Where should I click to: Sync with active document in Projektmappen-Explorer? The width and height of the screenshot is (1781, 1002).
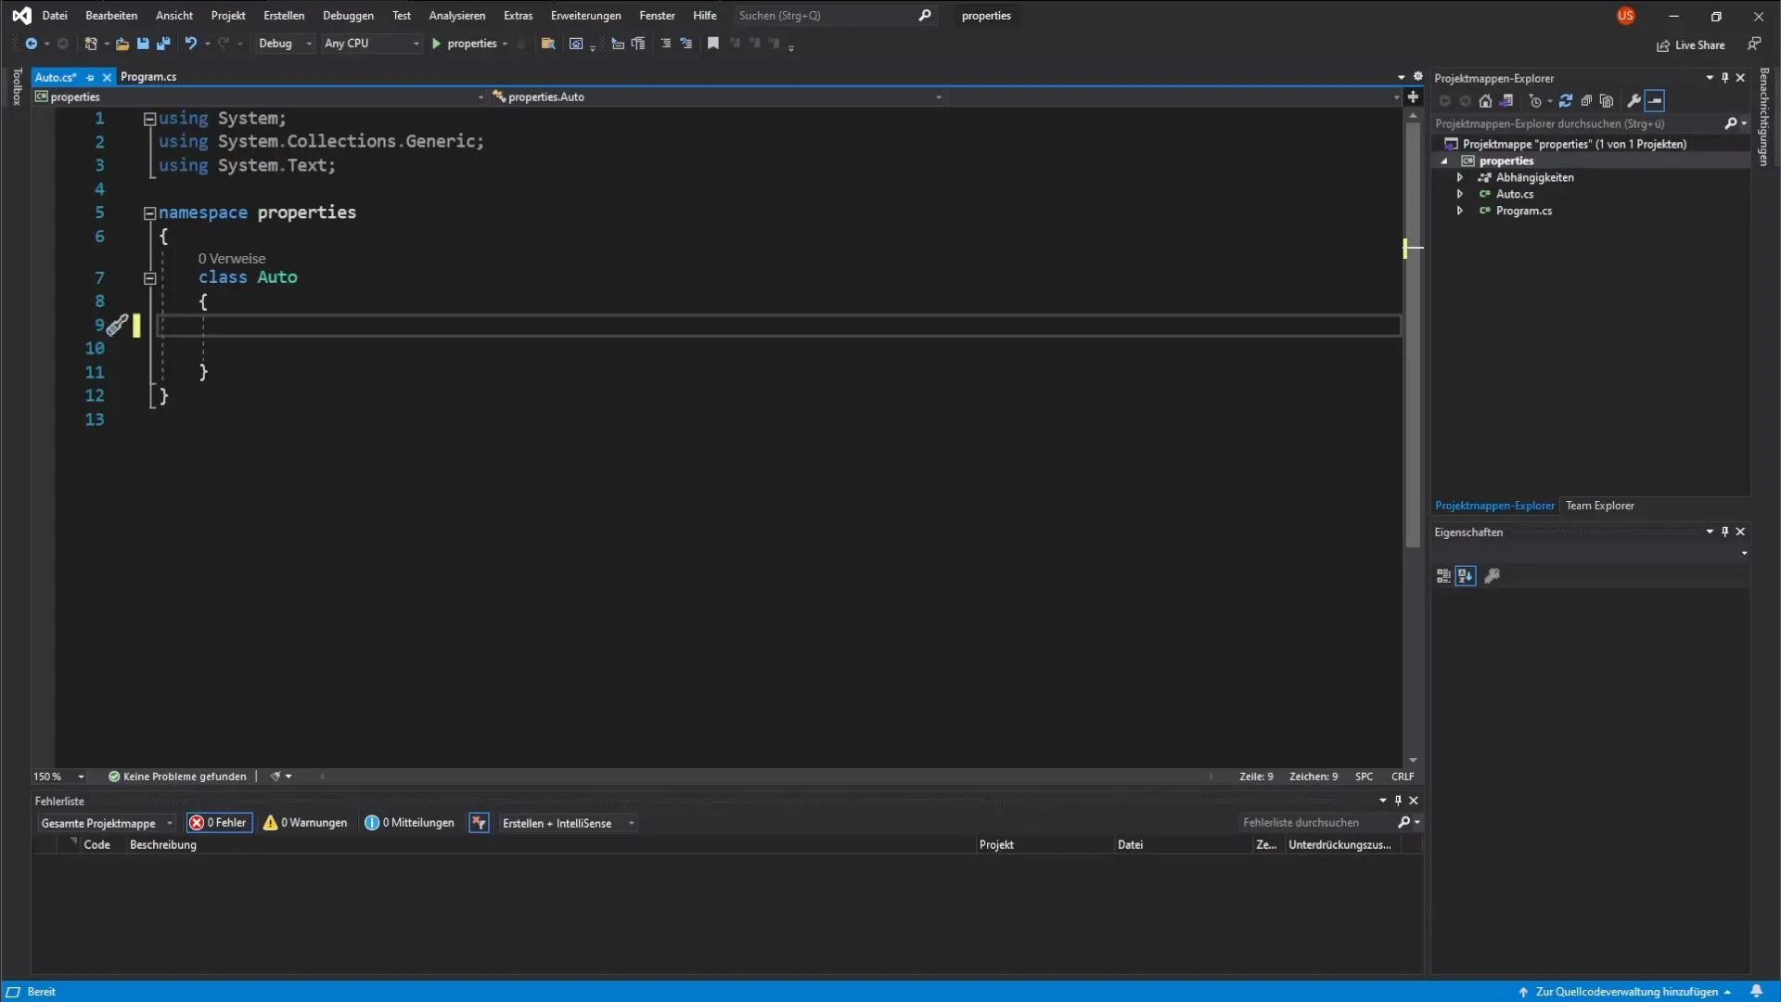pyautogui.click(x=1566, y=101)
